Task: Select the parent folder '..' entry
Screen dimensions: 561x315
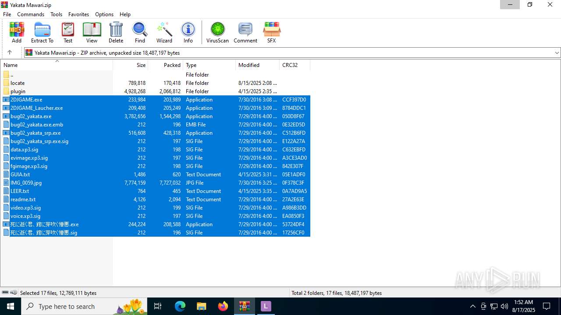Action: (x=156, y=75)
